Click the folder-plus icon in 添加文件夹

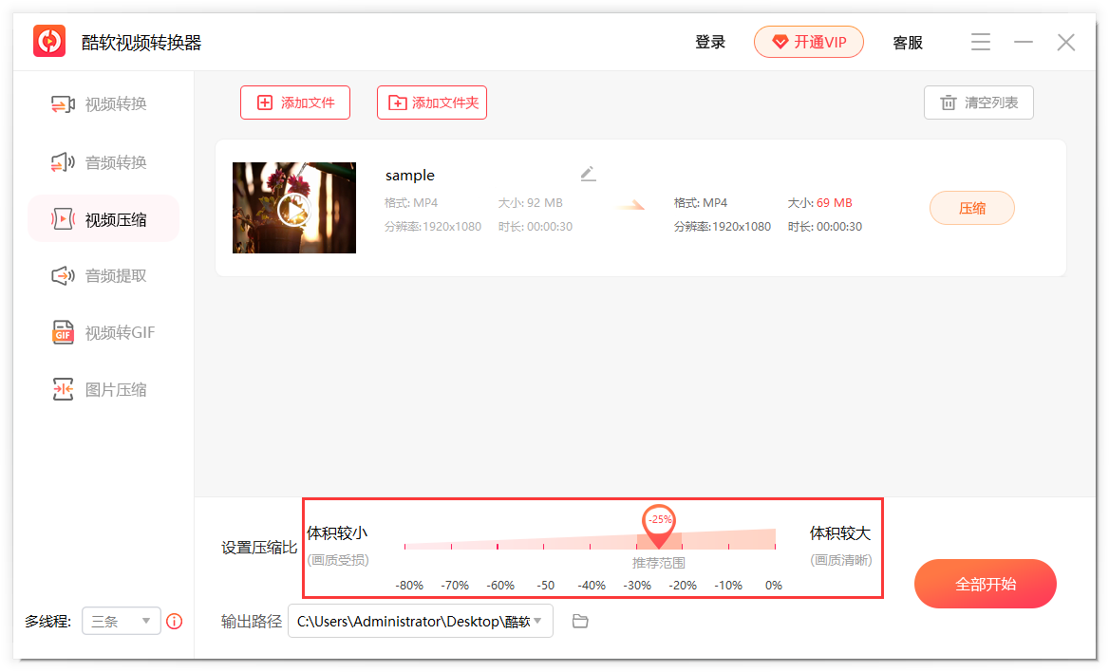[398, 103]
